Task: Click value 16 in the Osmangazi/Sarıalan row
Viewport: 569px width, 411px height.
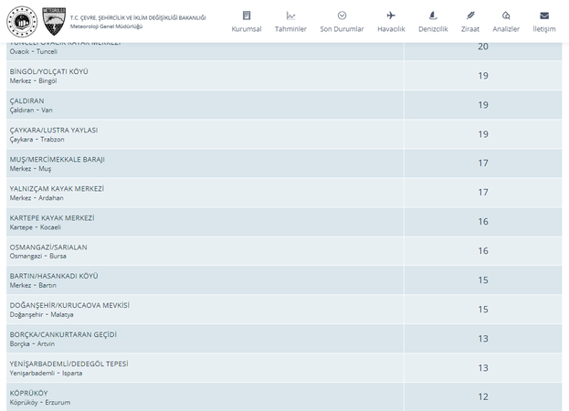Action: point(483,251)
